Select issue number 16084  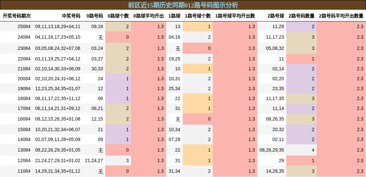pos(24,119)
